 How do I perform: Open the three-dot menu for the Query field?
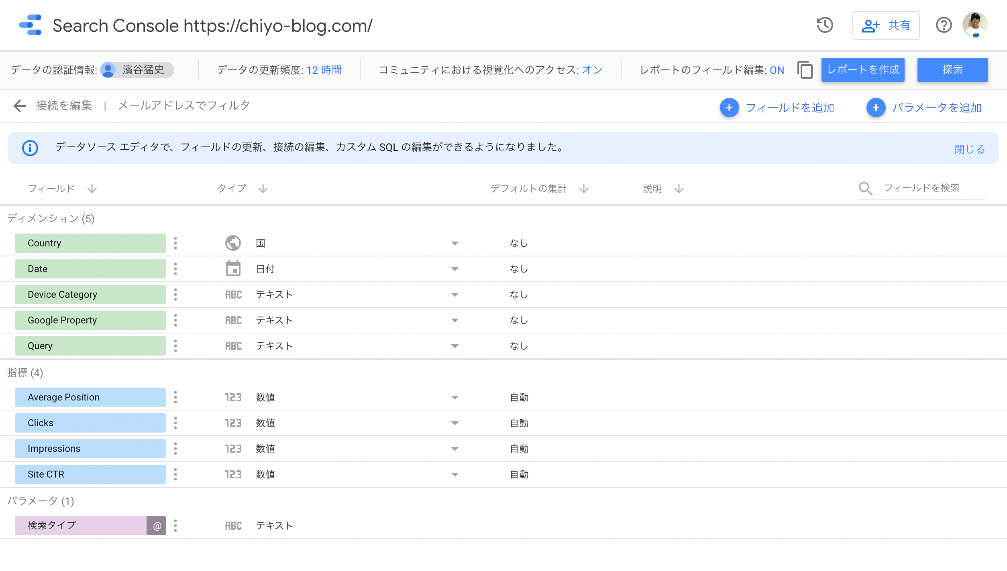(175, 345)
